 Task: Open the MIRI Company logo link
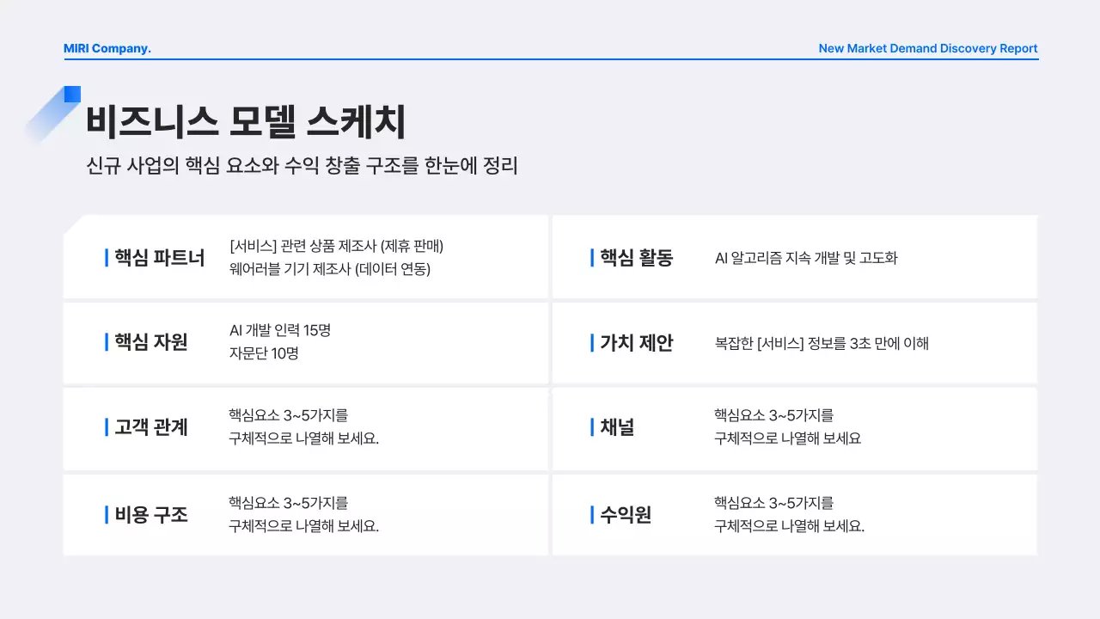click(107, 48)
